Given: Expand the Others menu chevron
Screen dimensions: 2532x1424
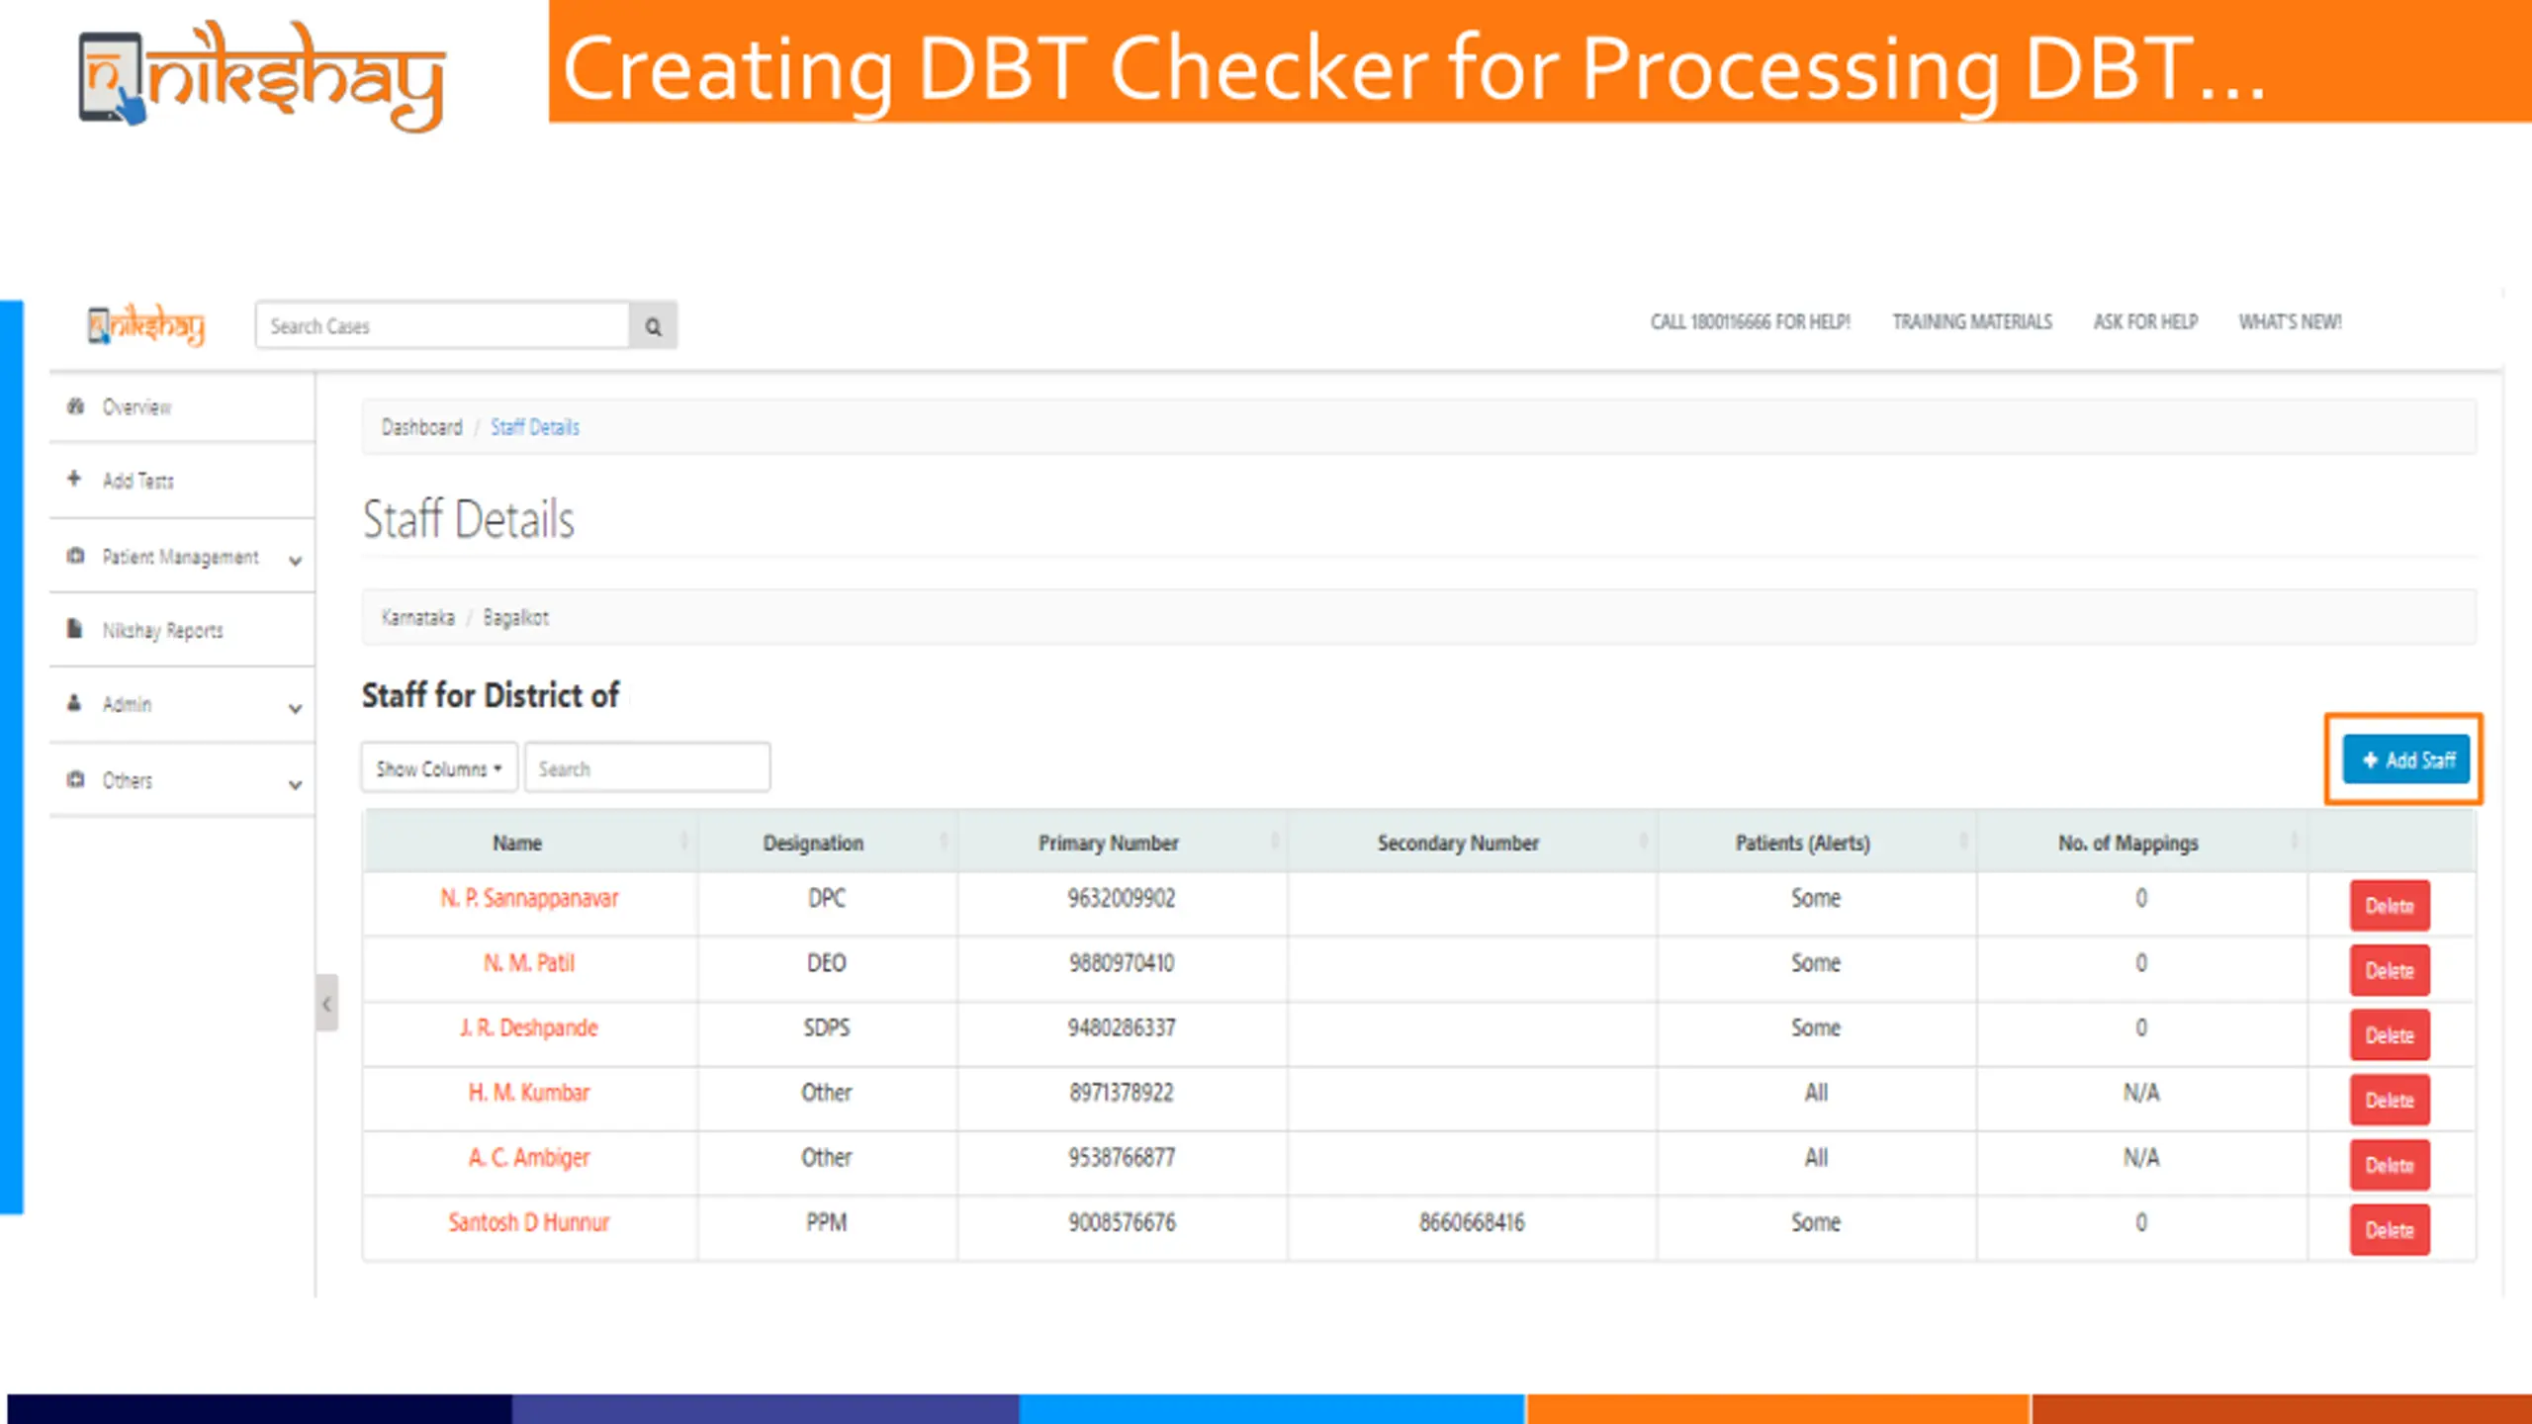Looking at the screenshot, I should [295, 784].
